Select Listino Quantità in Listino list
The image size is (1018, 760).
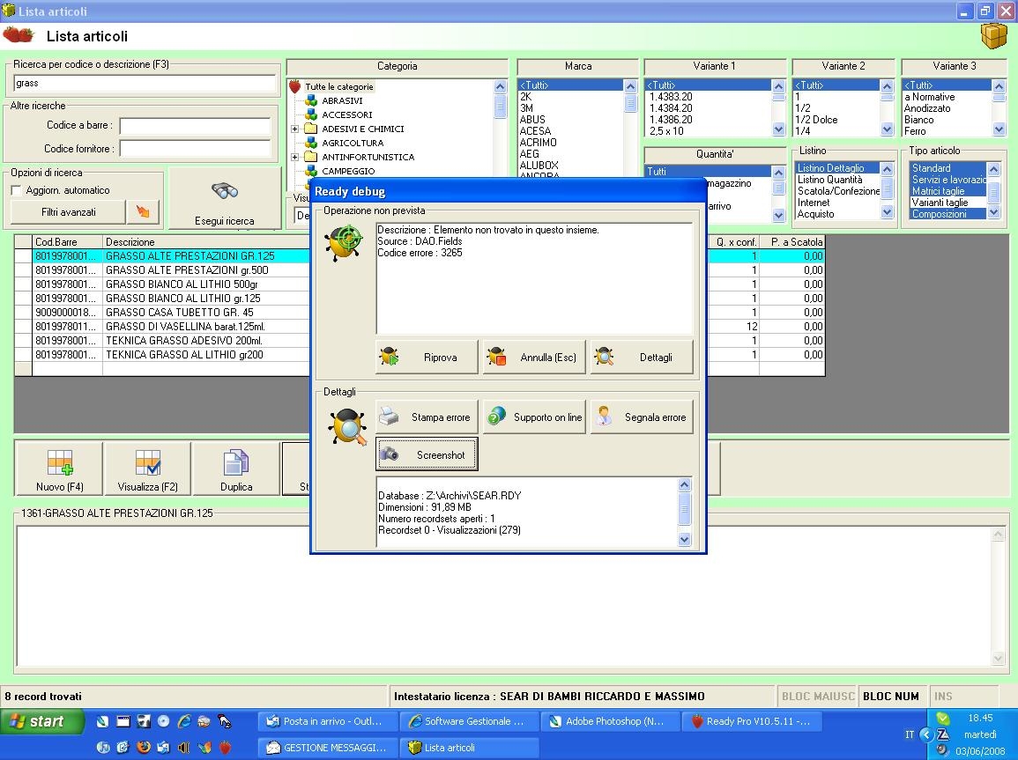[829, 180]
